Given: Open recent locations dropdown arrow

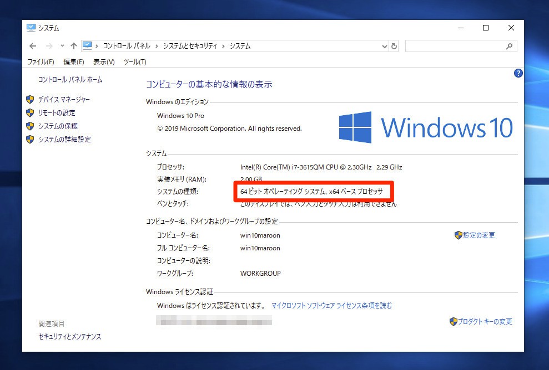Looking at the screenshot, I should click(x=62, y=46).
